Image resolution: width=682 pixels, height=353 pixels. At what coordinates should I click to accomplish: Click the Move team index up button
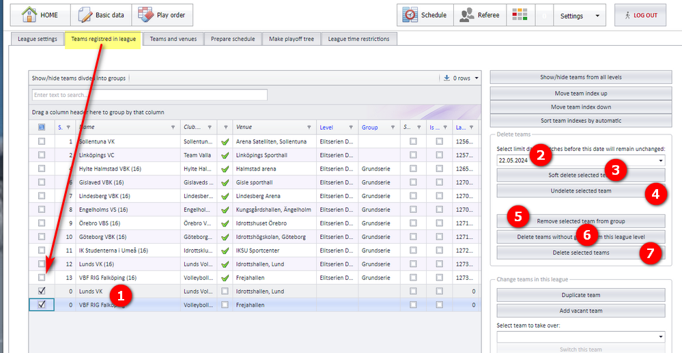point(581,93)
